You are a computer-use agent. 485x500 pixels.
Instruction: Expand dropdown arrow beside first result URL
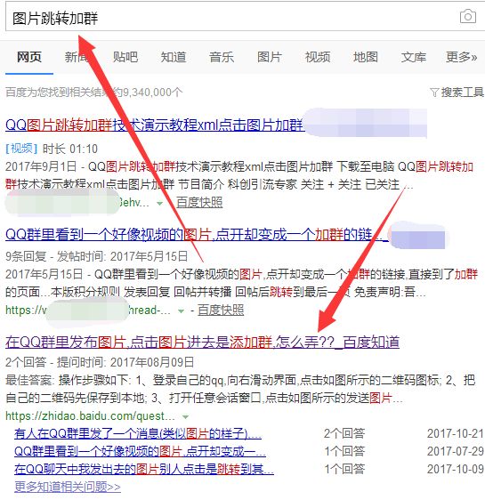(x=160, y=203)
